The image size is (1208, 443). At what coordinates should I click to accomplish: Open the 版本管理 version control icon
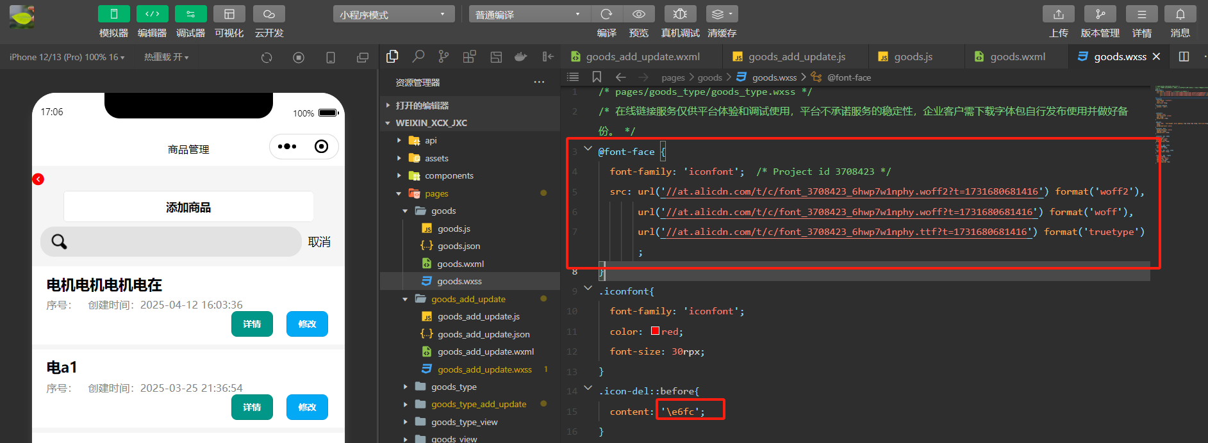point(1100,14)
